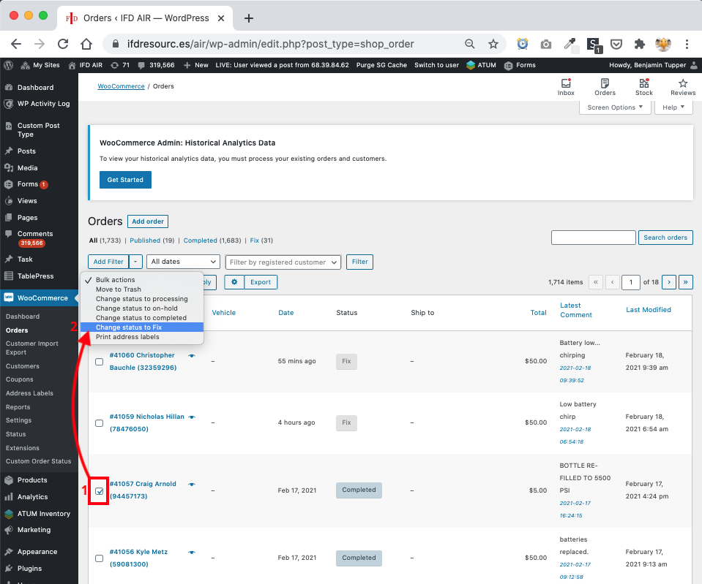Open the My Sites admin menu

40,65
